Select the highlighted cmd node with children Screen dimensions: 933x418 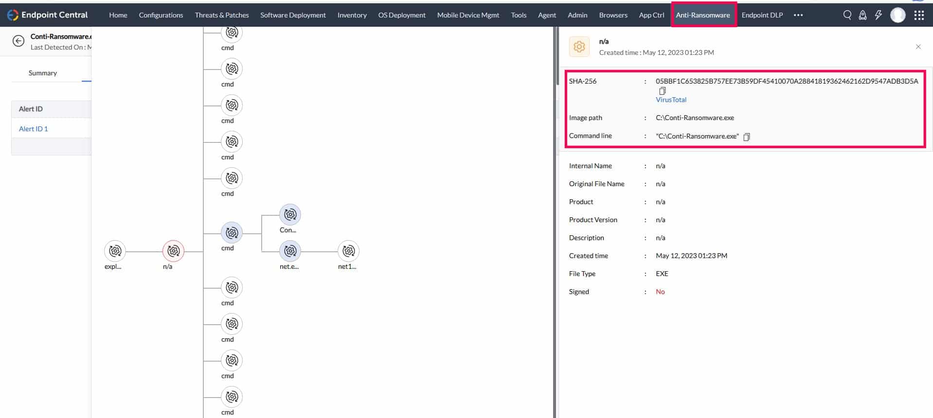point(232,233)
